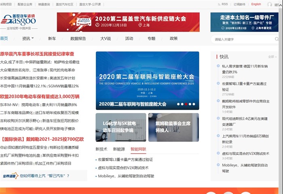Open the 盖世汽车社区 top link
The width and height of the screenshot is (283, 194).
pos(65,4)
